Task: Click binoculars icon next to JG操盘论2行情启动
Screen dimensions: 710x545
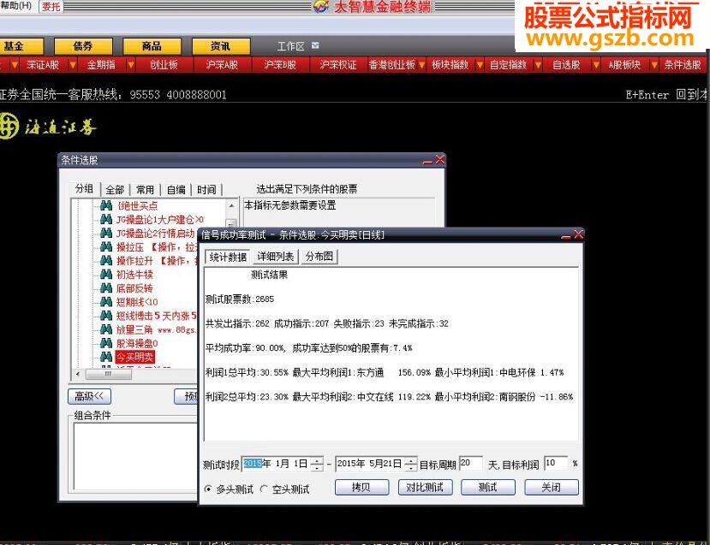Action: click(106, 234)
